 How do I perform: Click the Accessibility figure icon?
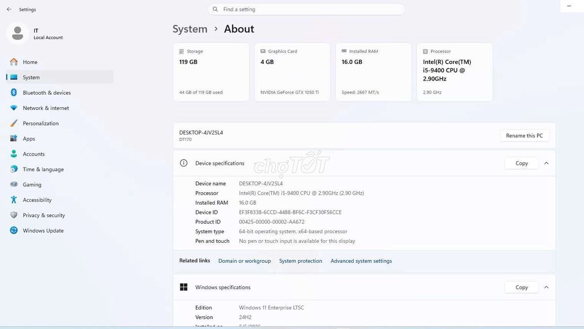(14, 200)
